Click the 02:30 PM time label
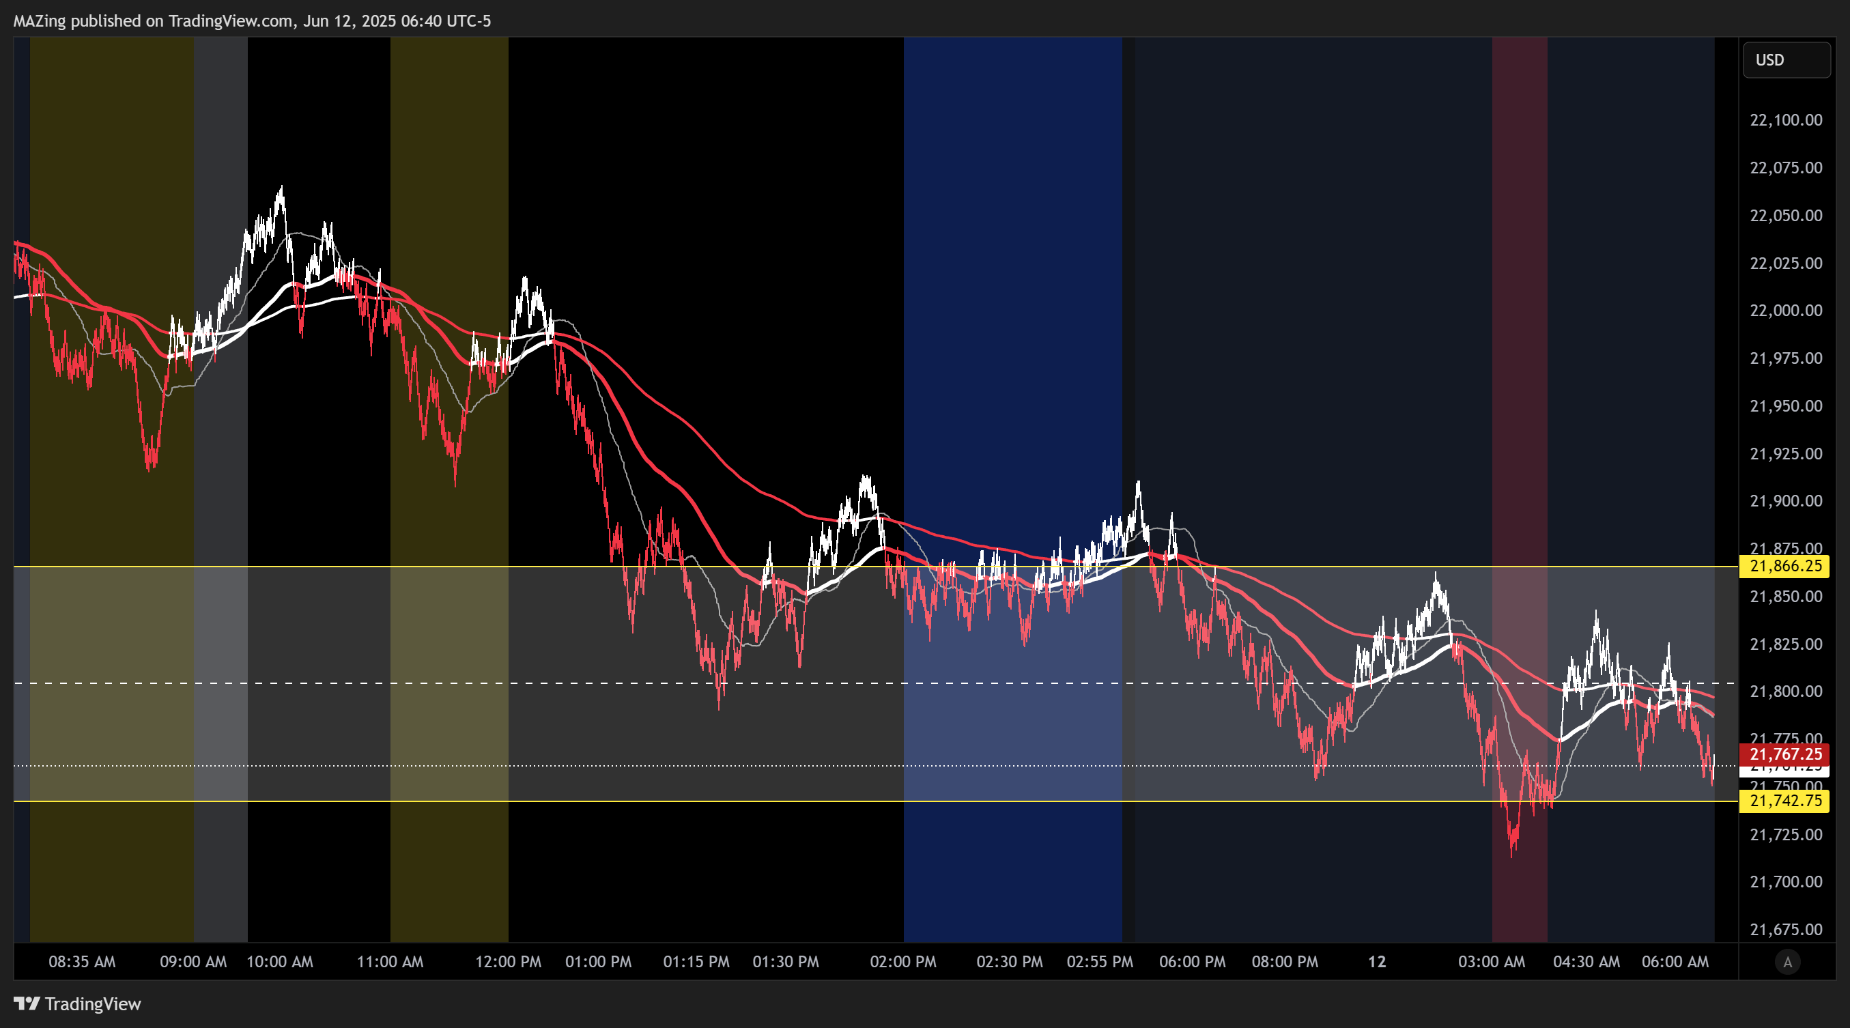 (x=1010, y=962)
